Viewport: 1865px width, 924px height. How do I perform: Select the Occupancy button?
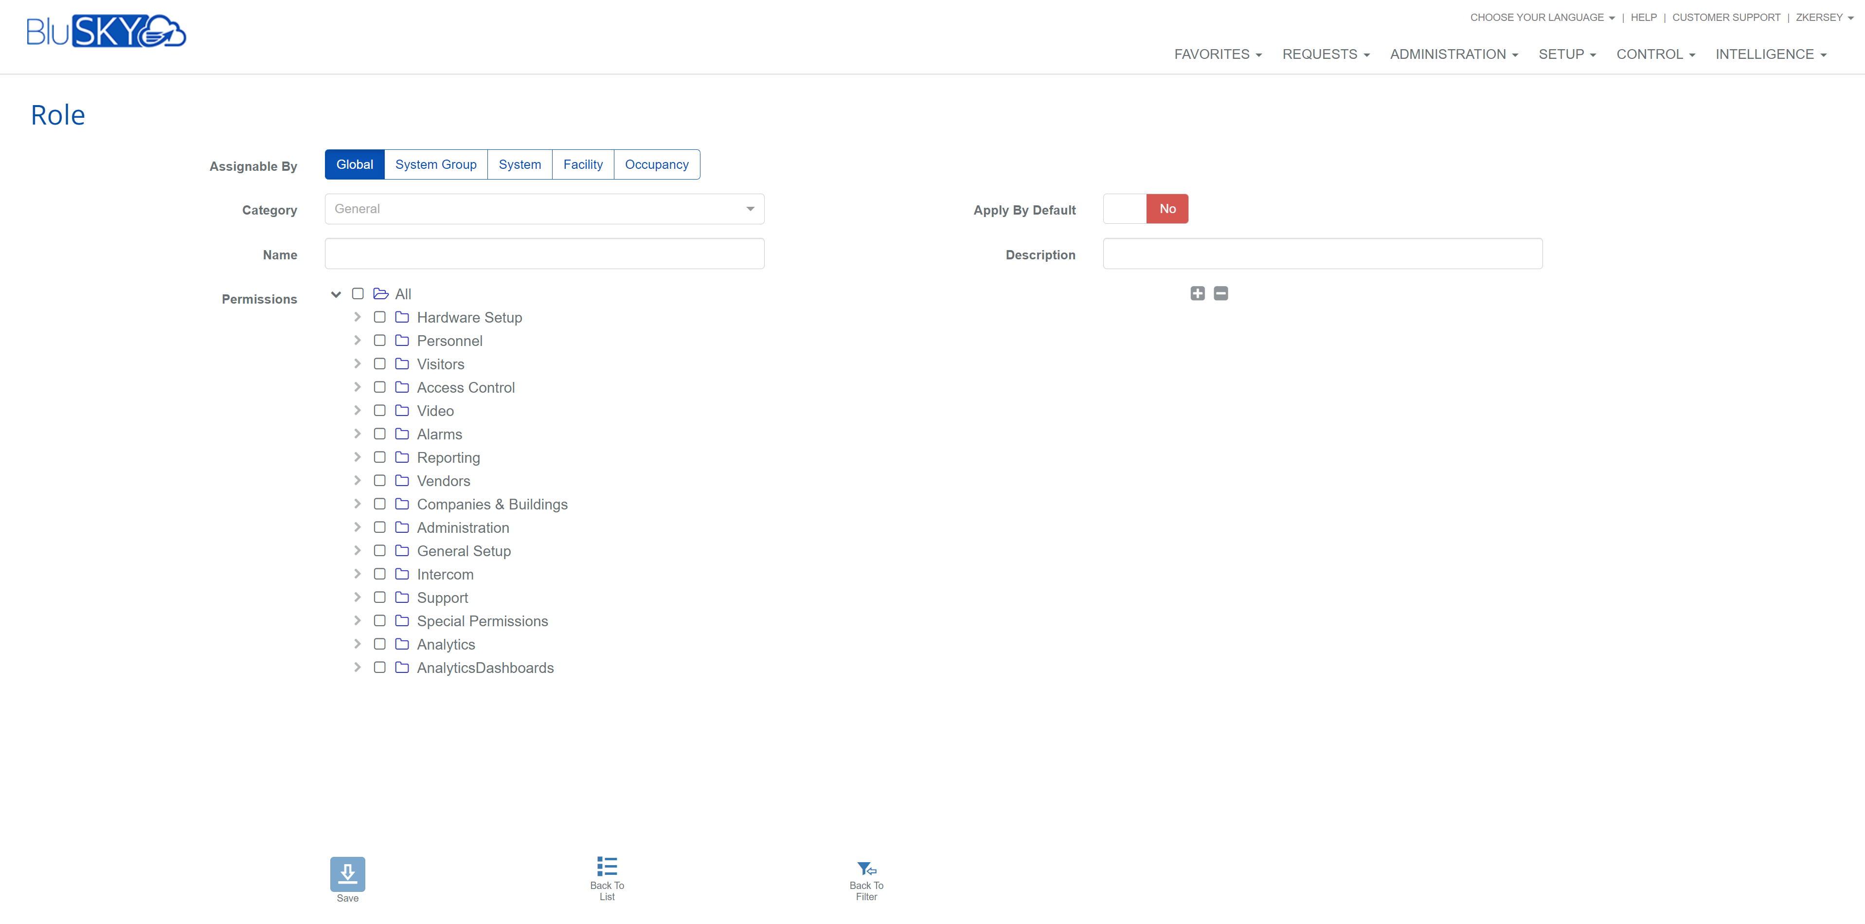coord(656,164)
